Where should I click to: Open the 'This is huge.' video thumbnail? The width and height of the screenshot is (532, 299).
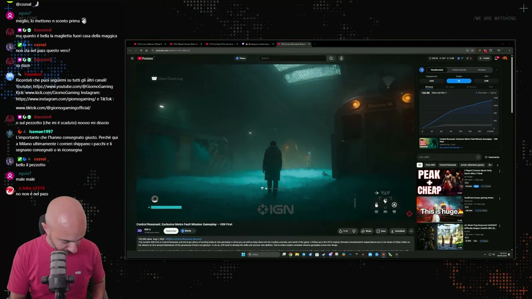click(x=440, y=209)
